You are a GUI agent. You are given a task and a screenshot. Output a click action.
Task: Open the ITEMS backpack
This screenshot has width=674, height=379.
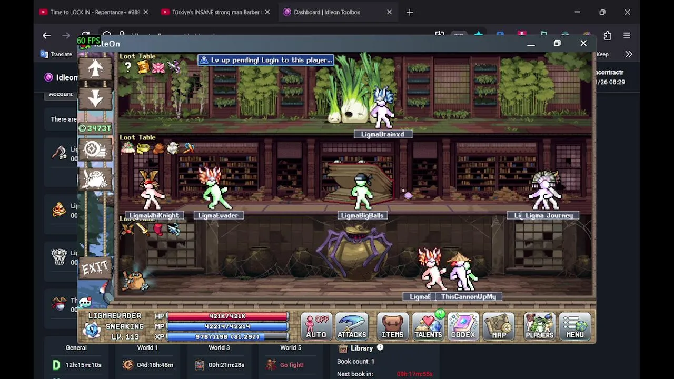[392, 326]
